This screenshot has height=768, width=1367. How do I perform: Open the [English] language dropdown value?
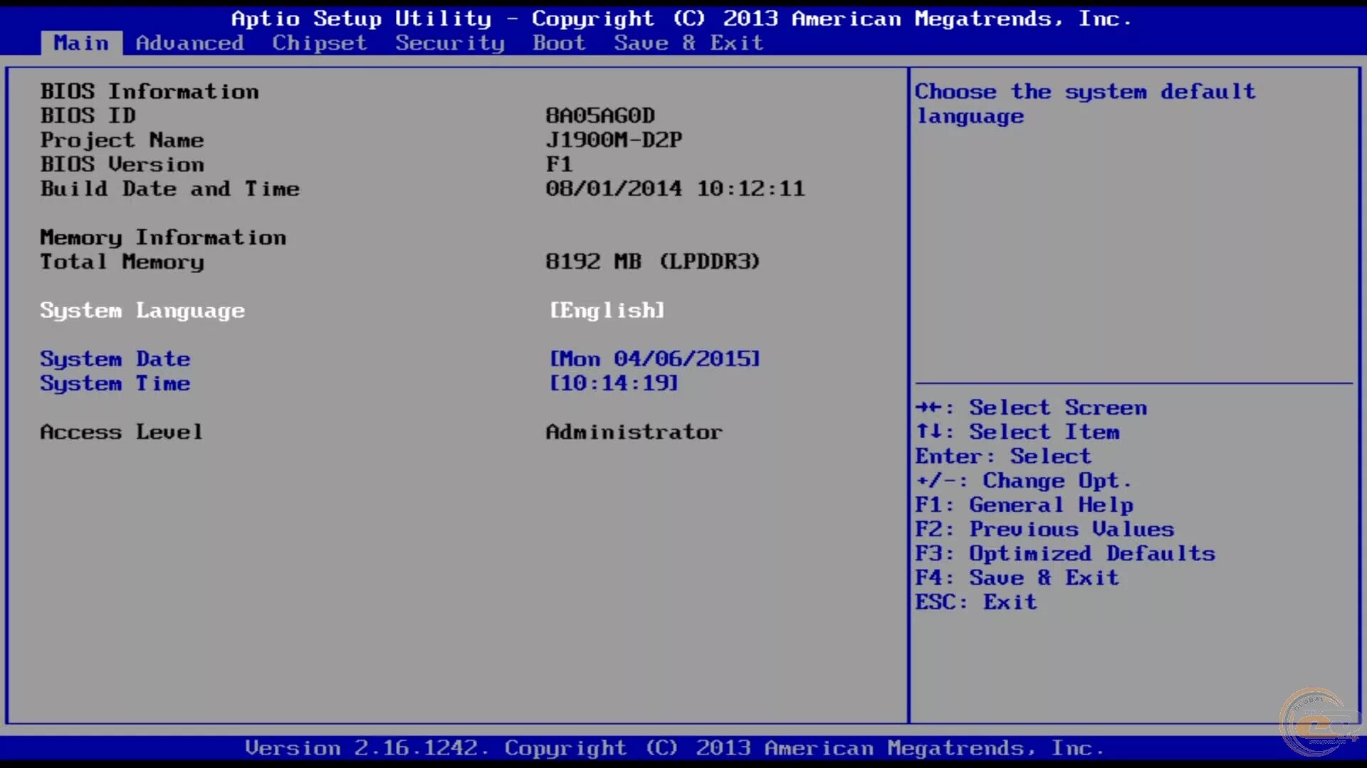pos(607,310)
